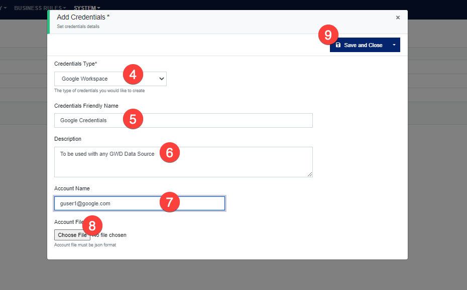
Task: Click the red number 8 marker
Action: tap(92, 225)
